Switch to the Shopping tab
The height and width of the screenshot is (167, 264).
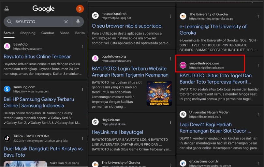click(28, 33)
